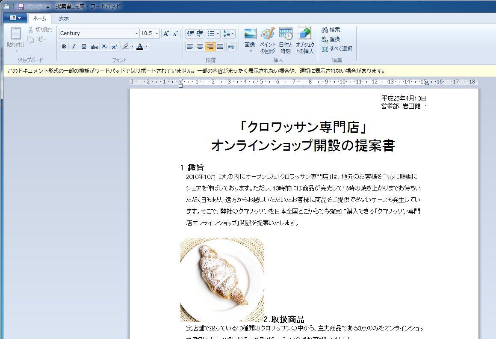The image size is (496, 339).
Task: Click the Redo arrow in the title bar
Action: 39,6
